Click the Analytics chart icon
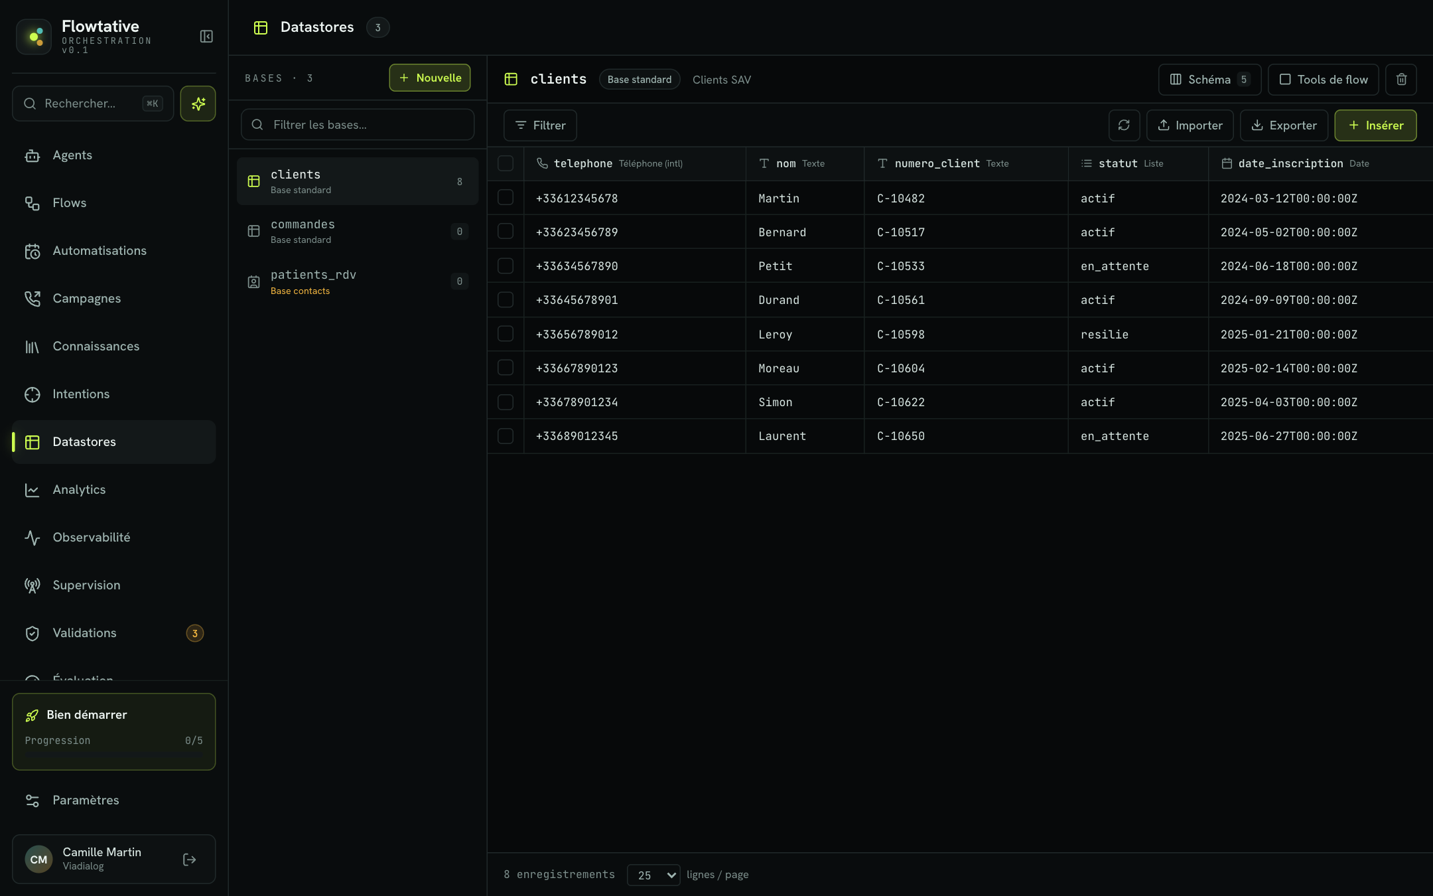 [x=32, y=490]
